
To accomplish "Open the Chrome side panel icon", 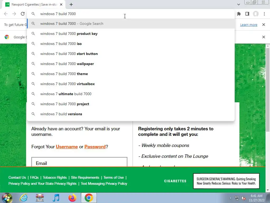I will (x=247, y=14).
